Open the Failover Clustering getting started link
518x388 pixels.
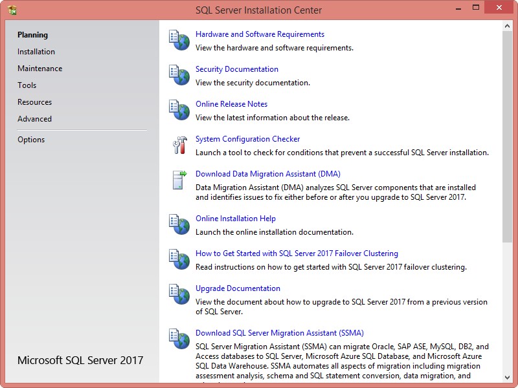[297, 253]
